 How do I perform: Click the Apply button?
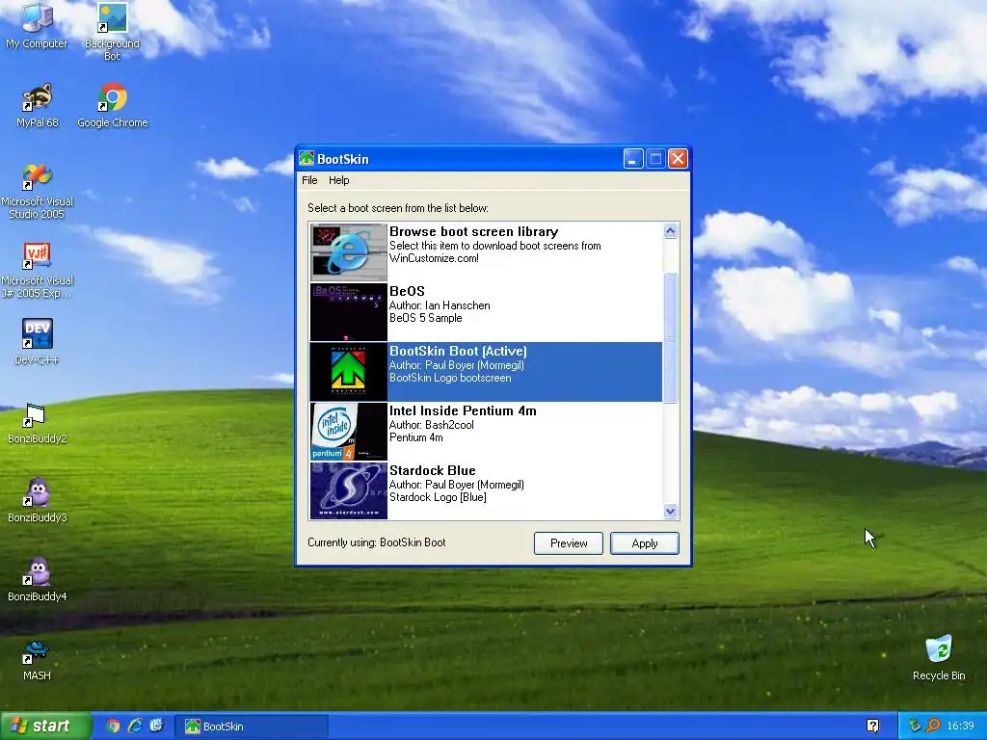[645, 543]
